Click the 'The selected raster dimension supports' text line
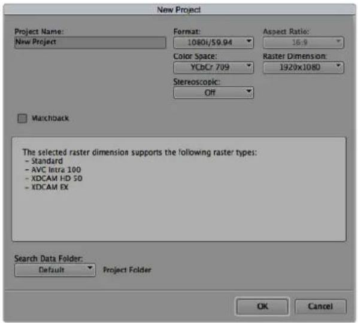358x323 pixels. pyautogui.click(x=139, y=153)
